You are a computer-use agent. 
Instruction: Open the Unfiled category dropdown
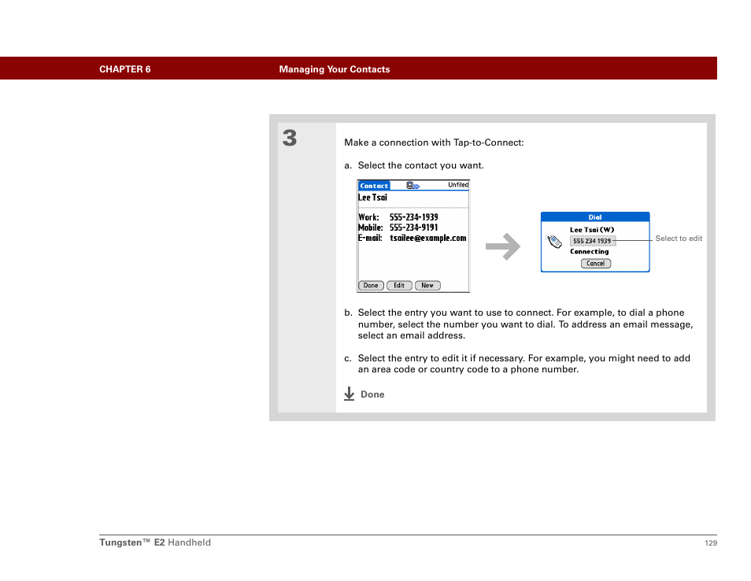[458, 185]
